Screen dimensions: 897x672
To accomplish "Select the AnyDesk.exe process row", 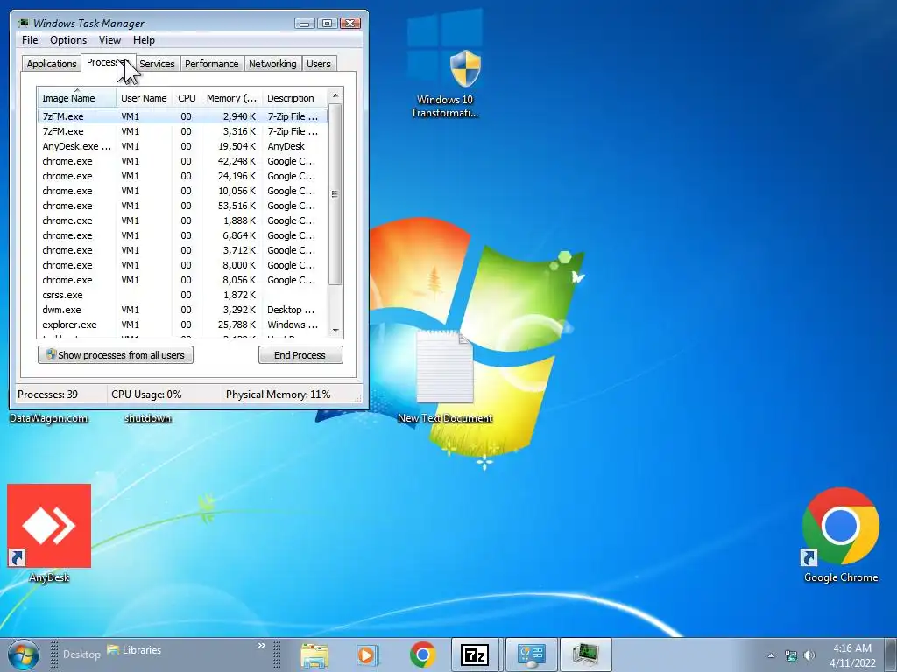I will (x=182, y=146).
